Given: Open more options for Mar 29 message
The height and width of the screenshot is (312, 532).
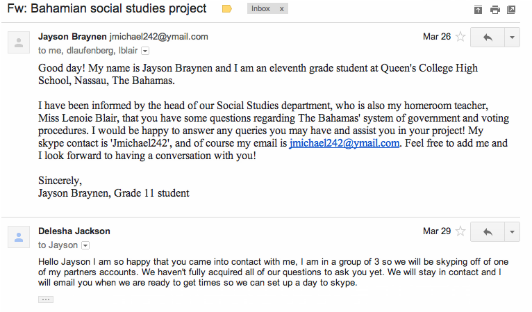Looking at the screenshot, I should pyautogui.click(x=513, y=232).
